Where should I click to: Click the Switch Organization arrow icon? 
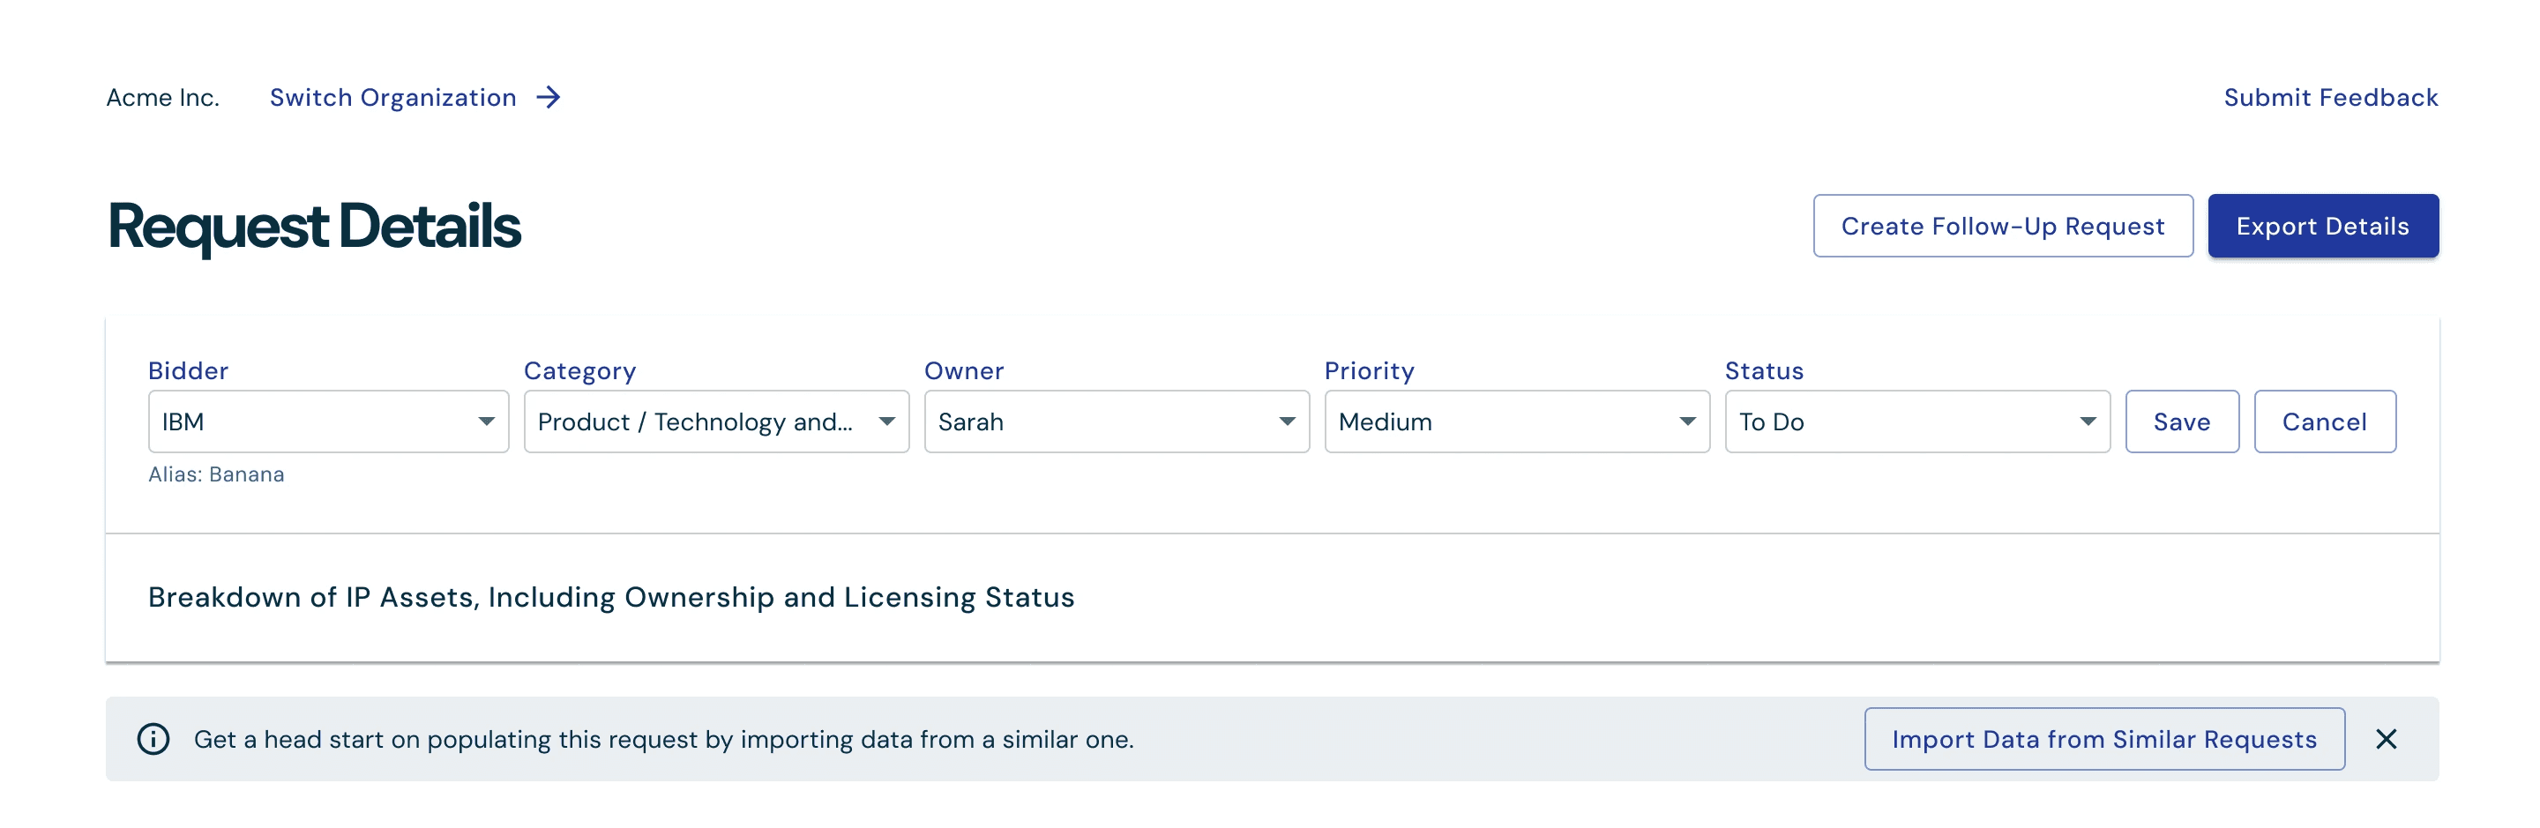point(549,98)
